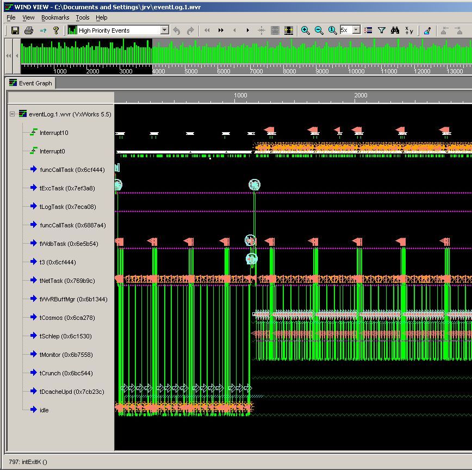The width and height of the screenshot is (472, 470).
Task: Click the event filter funnel icon
Action: (382, 30)
